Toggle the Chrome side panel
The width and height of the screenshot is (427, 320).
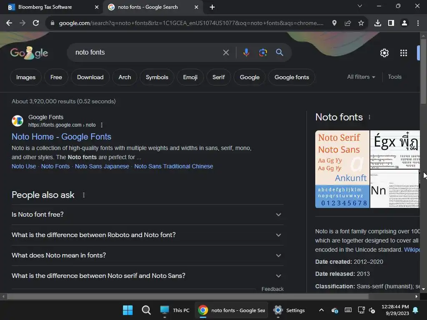[391, 23]
